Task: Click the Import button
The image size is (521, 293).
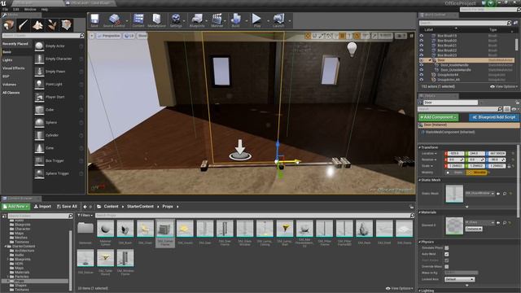Action: 42,207
